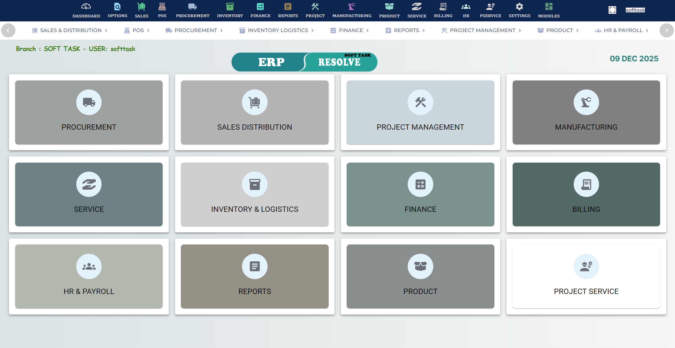Open Service handshake icon in top bar

(417, 6)
